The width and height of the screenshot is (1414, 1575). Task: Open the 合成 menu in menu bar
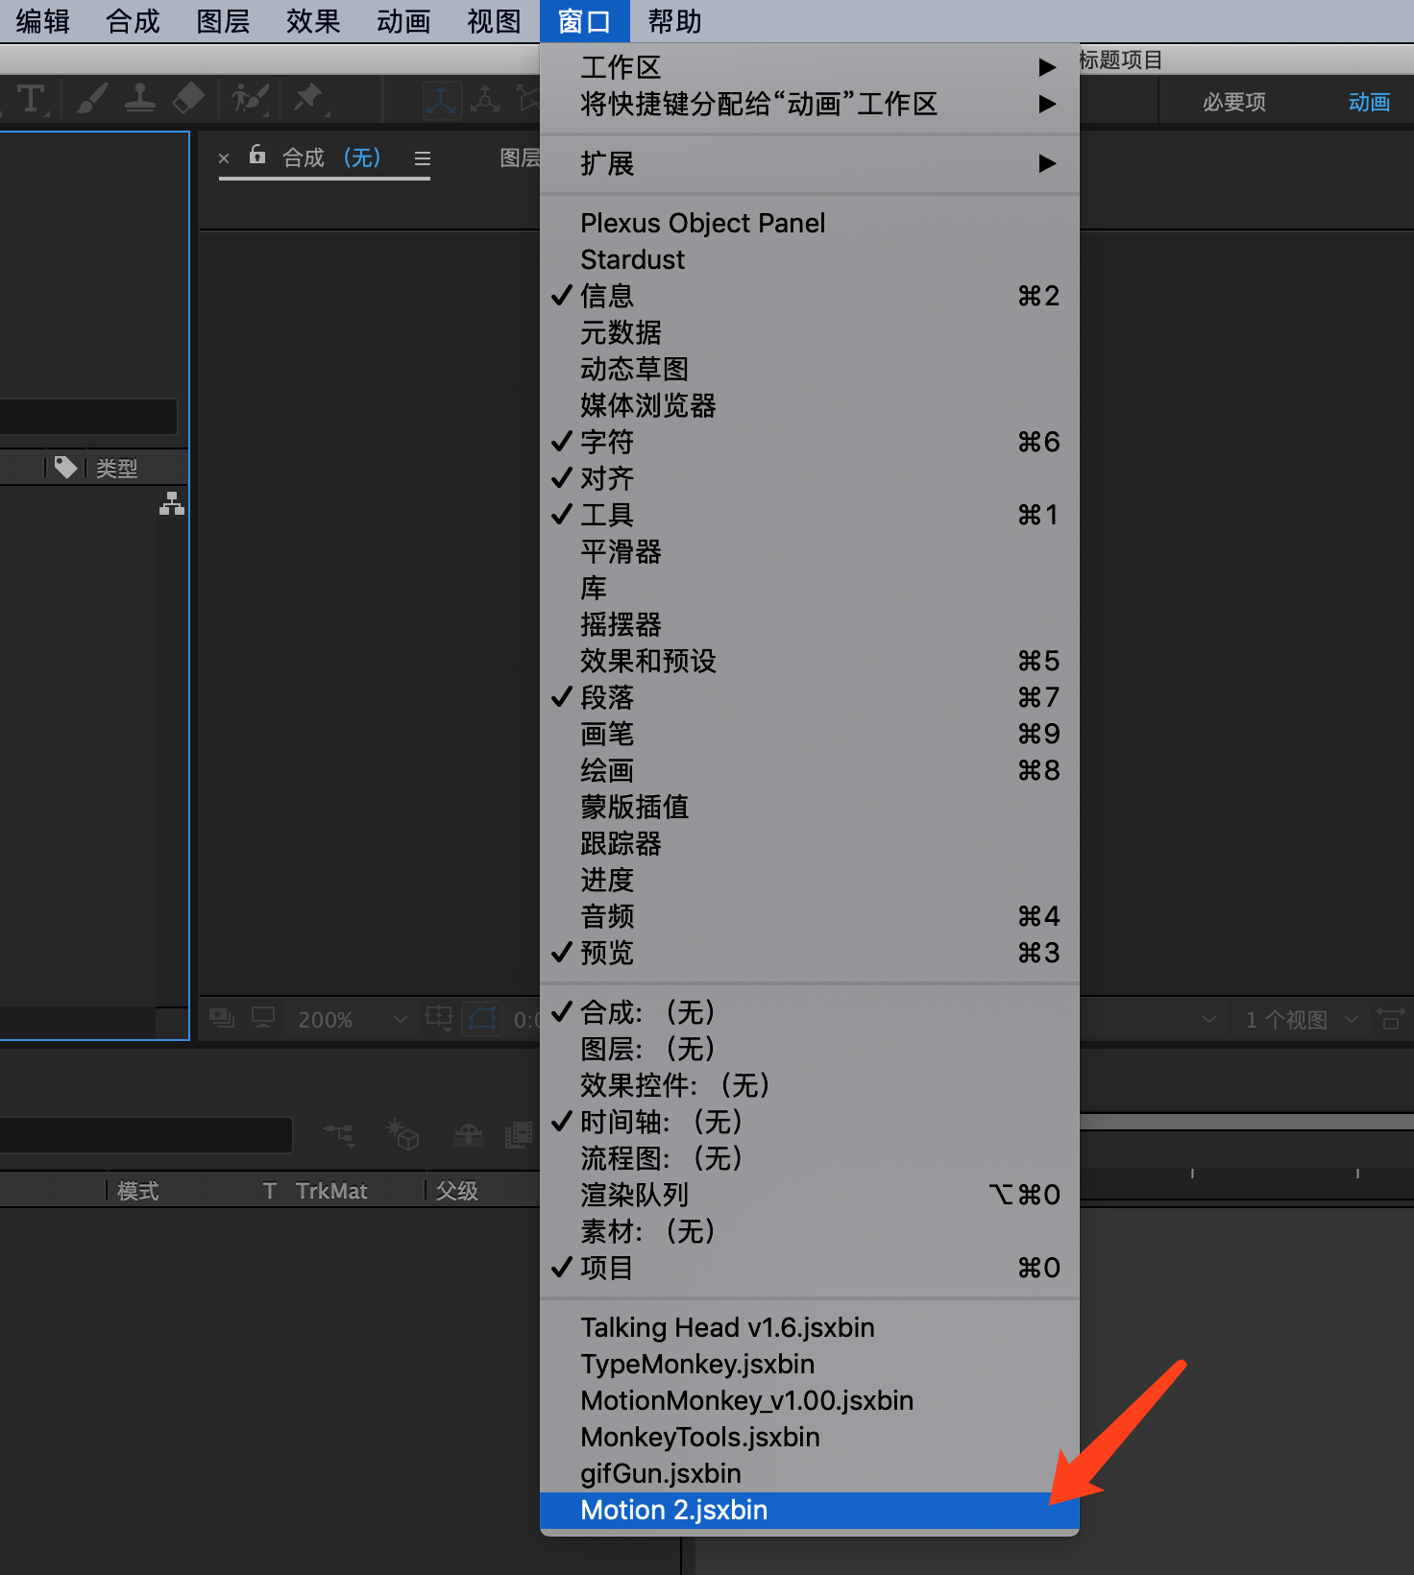[x=133, y=21]
